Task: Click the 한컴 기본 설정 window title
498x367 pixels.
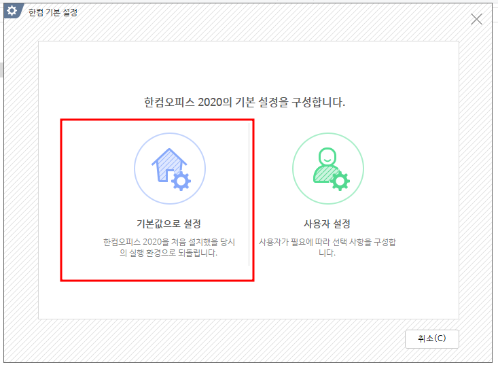Action: pos(53,12)
